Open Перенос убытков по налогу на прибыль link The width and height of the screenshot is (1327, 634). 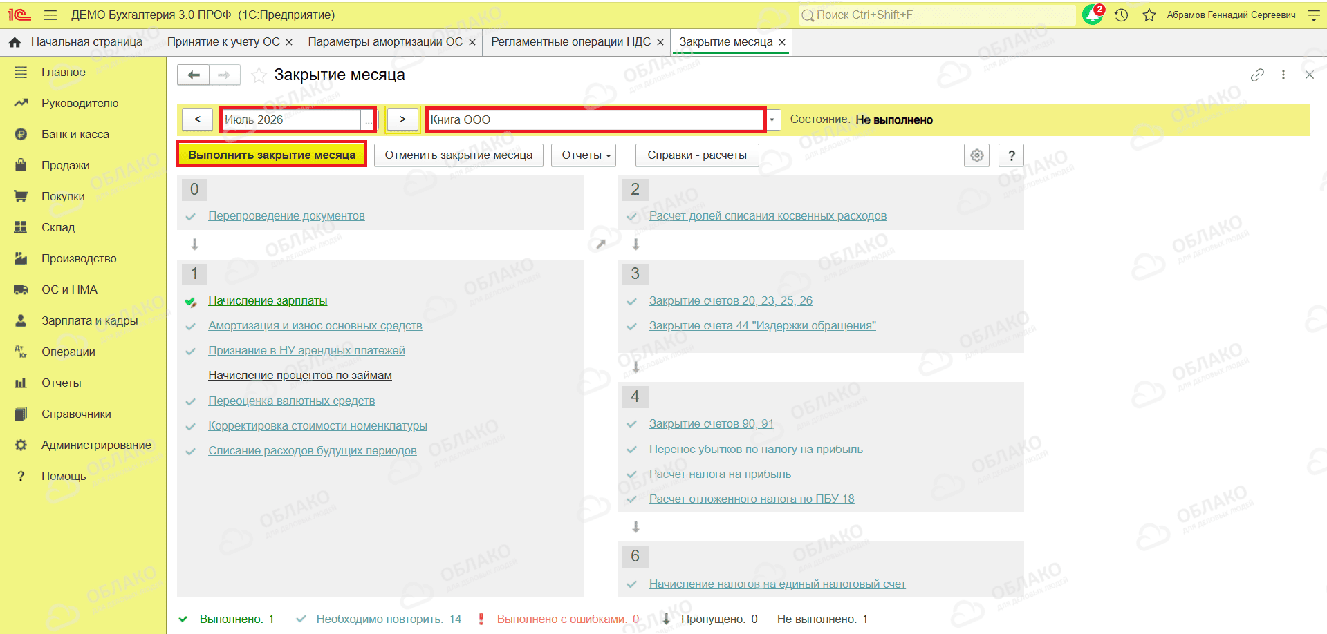[756, 450]
